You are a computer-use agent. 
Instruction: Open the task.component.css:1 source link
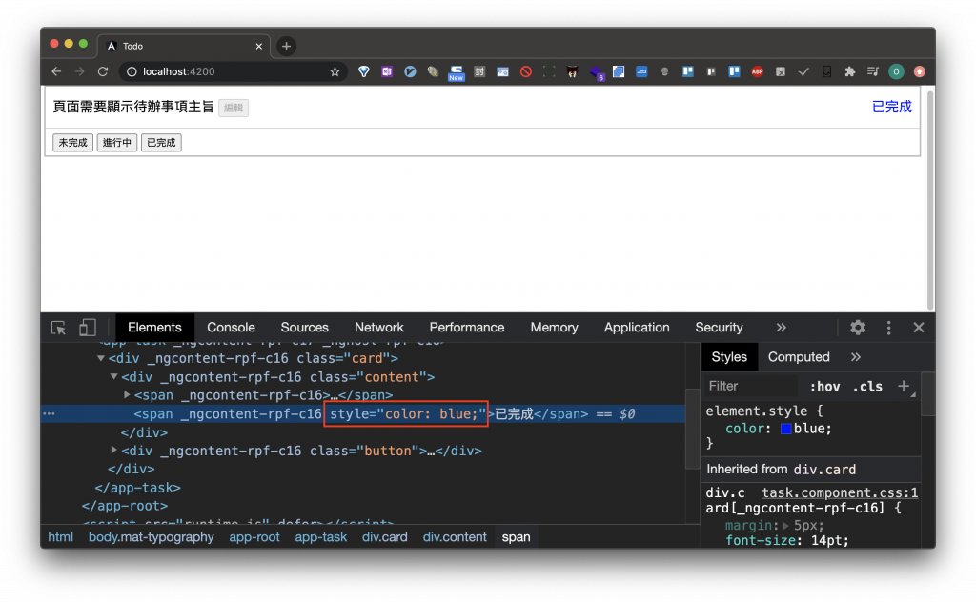coord(840,492)
